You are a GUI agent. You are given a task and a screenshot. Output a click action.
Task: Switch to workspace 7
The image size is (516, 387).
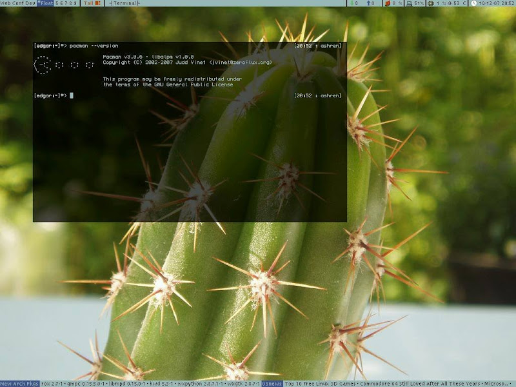(x=66, y=3)
